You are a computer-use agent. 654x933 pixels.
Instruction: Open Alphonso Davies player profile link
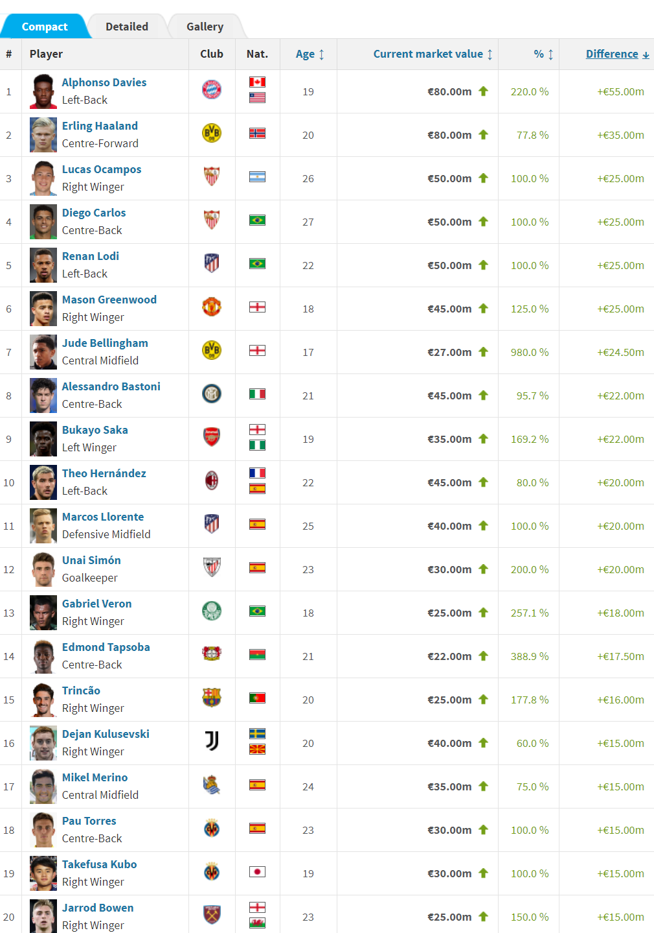coord(104,82)
